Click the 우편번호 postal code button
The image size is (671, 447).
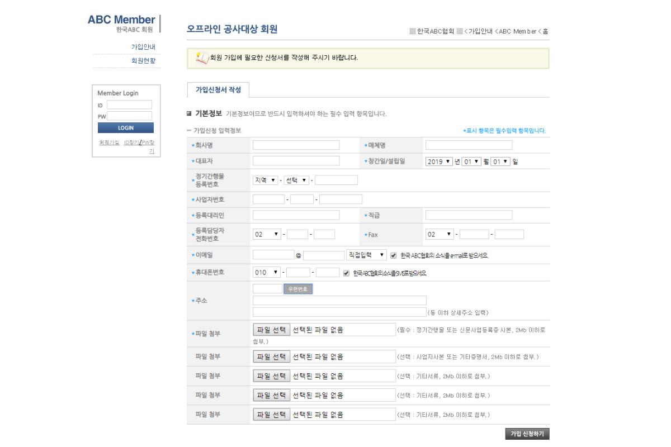(298, 289)
